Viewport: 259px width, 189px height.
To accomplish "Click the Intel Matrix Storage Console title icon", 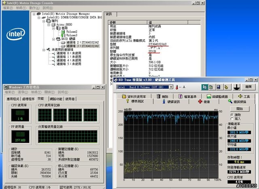I will point(4,3).
